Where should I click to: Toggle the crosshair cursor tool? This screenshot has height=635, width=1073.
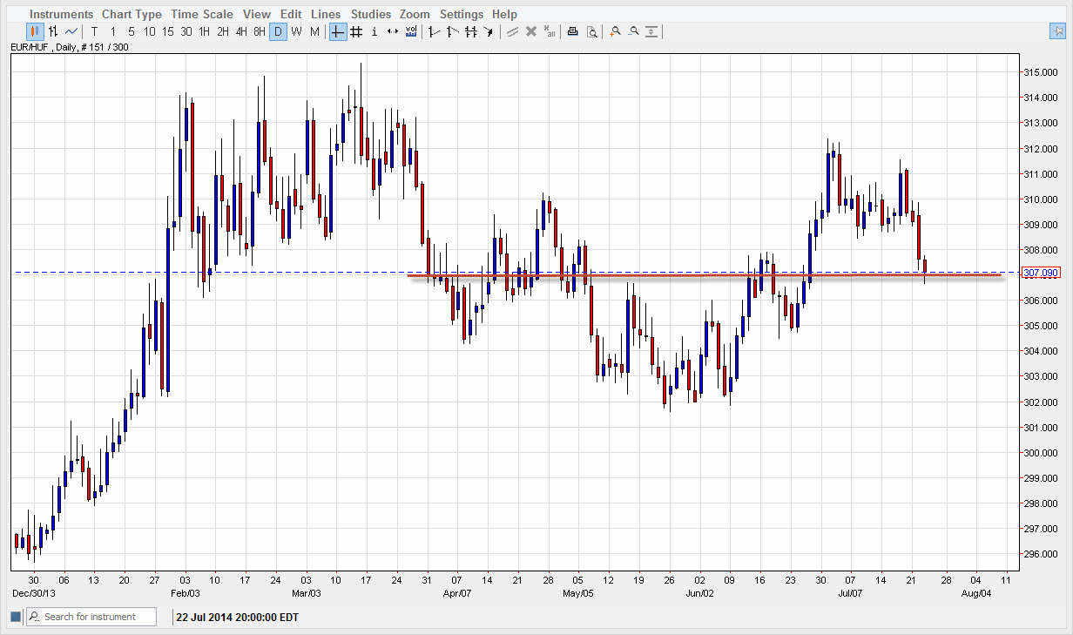tap(338, 31)
